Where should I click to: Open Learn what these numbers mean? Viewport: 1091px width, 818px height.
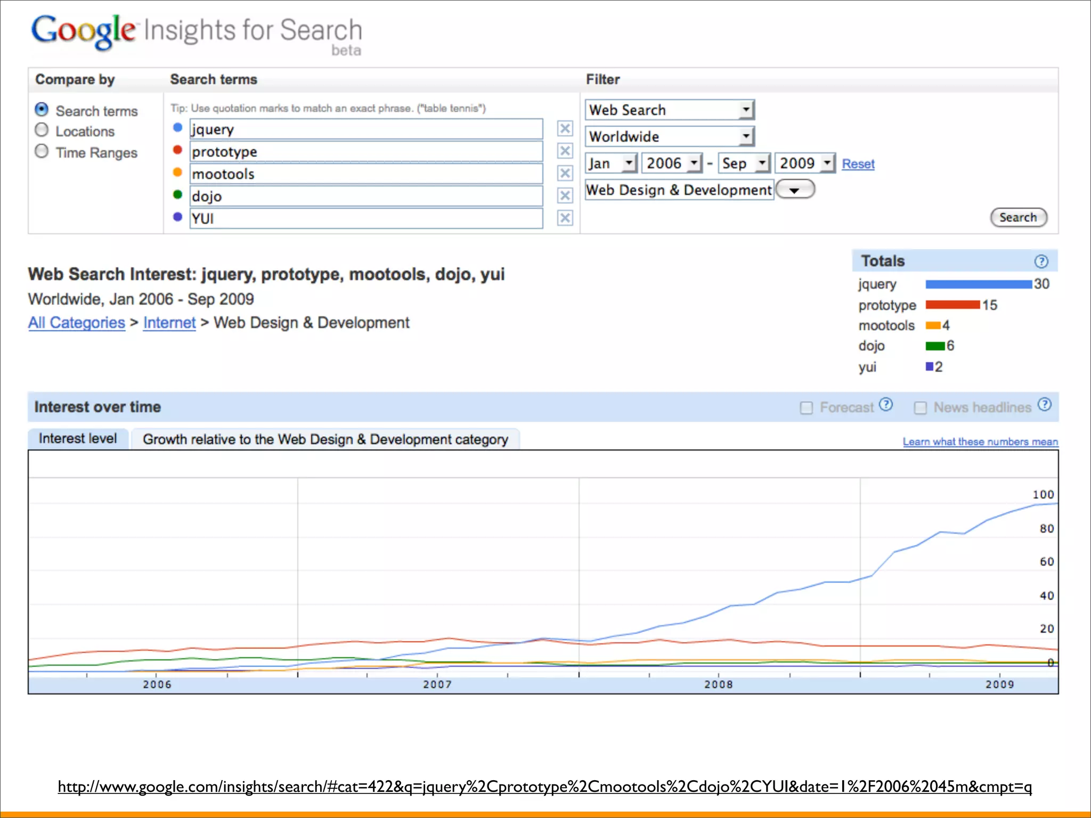(980, 441)
